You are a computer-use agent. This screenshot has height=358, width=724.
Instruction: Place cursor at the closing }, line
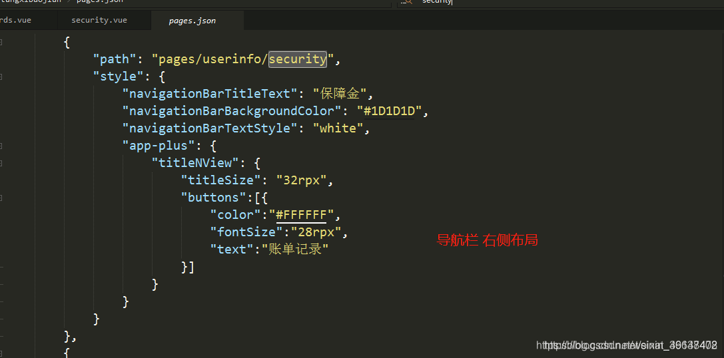pos(70,336)
